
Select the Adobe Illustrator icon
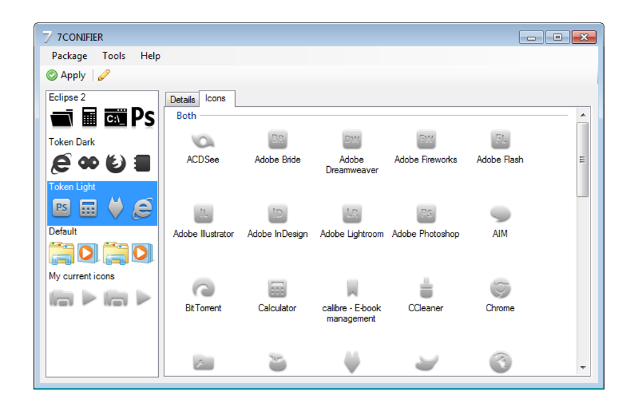pyautogui.click(x=203, y=214)
